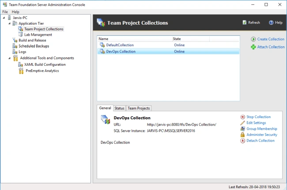
Task: Click the Help question mark icon
Action: coord(271,22)
